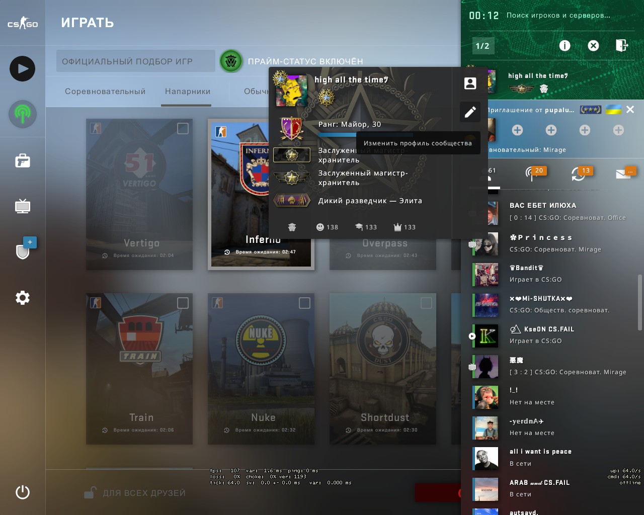Click the Ukrainian flag on the invitation
644x515 pixels.
click(613, 109)
